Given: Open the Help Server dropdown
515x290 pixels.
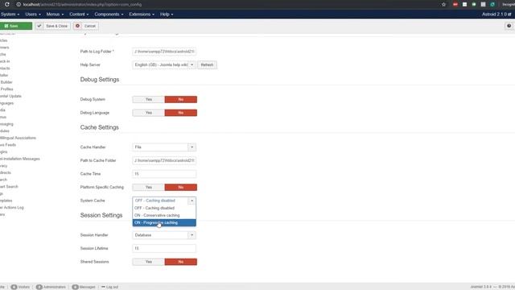Looking at the screenshot, I should coord(164,64).
